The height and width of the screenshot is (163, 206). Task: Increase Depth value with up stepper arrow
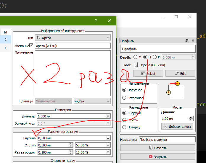[x=193, y=56]
